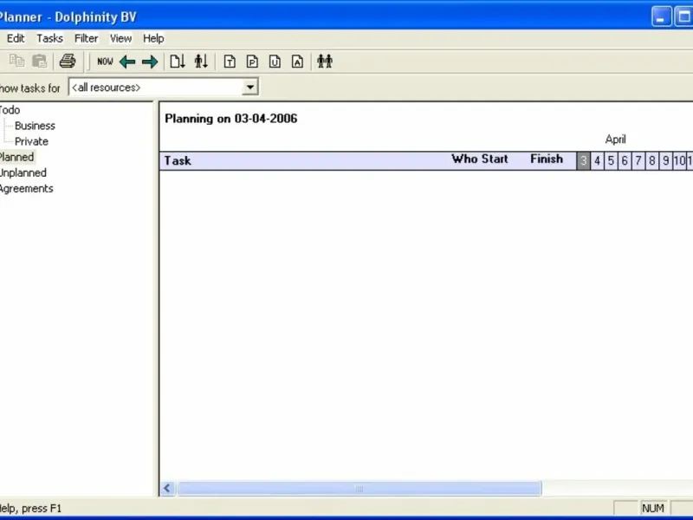Click the sort by task document icon
The width and height of the screenshot is (693, 520).
coord(178,61)
